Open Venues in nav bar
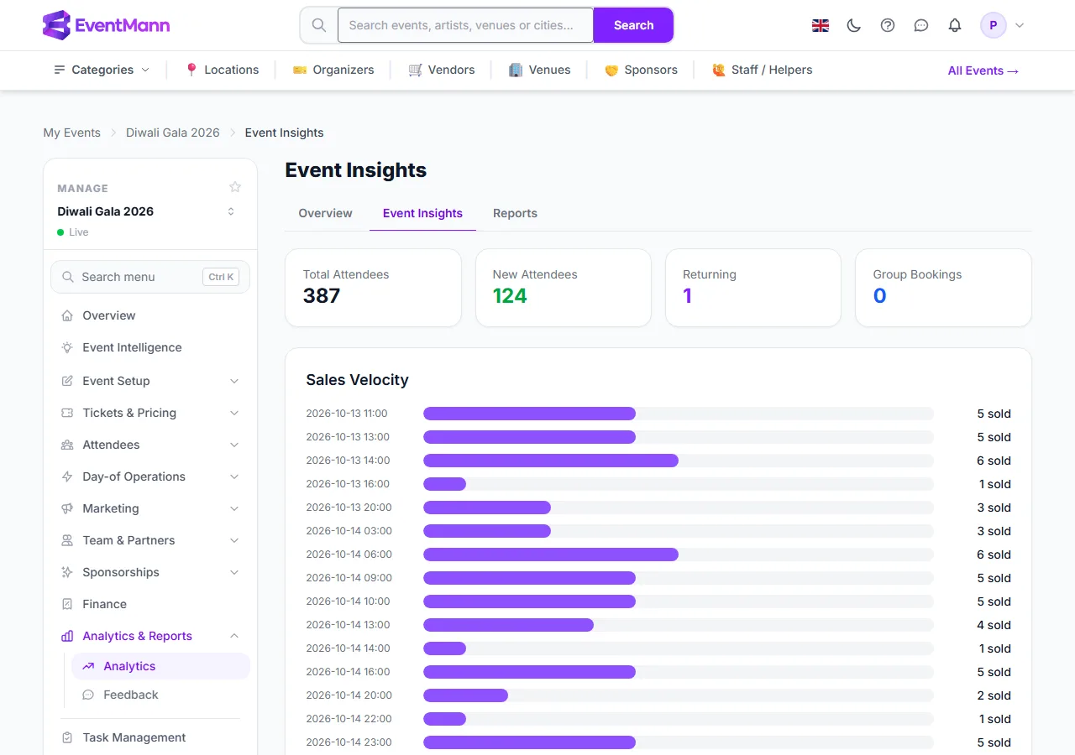 tap(539, 70)
